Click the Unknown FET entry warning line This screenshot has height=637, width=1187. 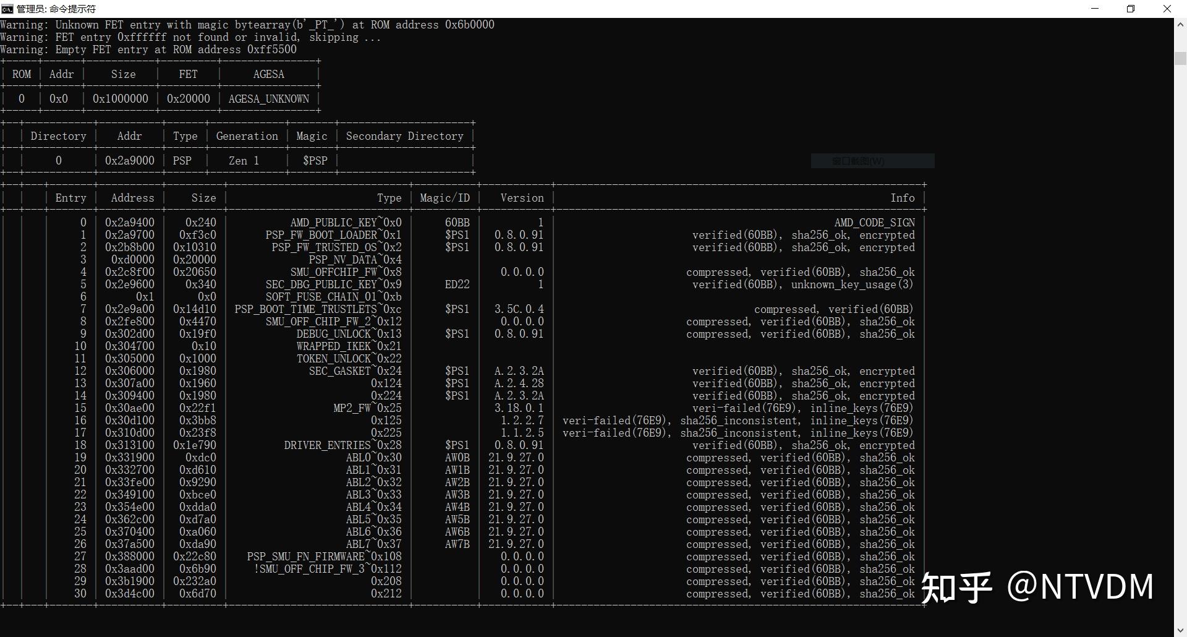(x=247, y=25)
